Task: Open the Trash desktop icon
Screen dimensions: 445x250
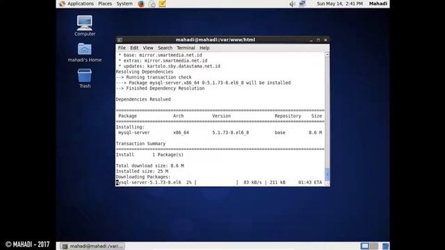Action: pyautogui.click(x=85, y=78)
